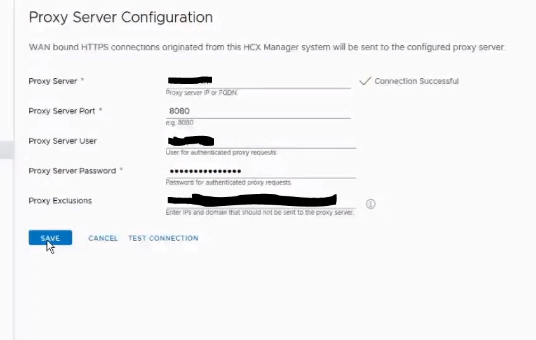Viewport: 536px width, 340px height.
Task: Click the CANCEL link button
Action: (x=103, y=238)
